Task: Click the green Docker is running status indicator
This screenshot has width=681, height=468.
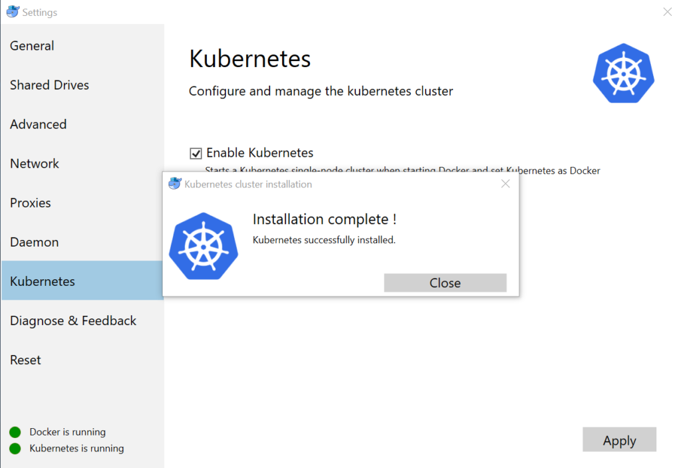Action: (x=15, y=432)
